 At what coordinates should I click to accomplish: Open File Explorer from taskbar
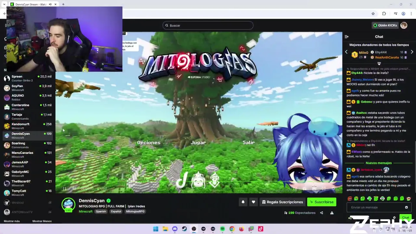[x=165, y=229]
